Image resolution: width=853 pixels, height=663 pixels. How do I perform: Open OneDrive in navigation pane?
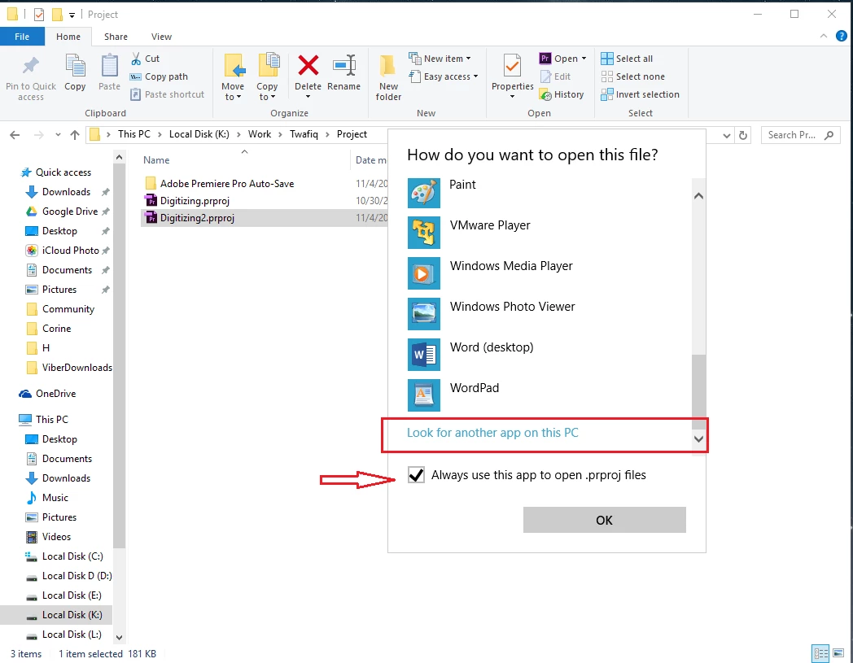point(55,394)
